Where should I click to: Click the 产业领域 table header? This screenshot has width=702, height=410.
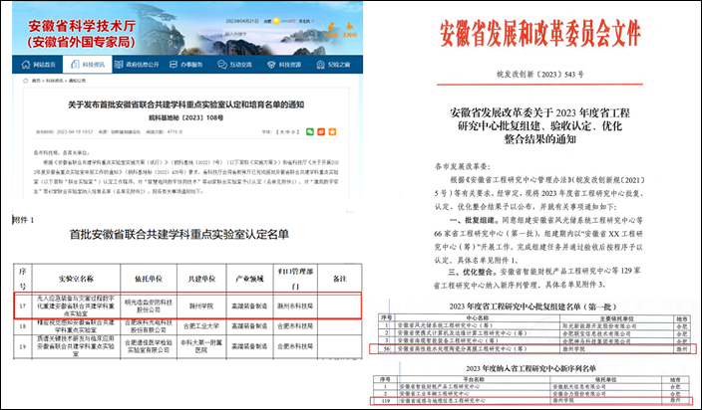pyautogui.click(x=249, y=279)
